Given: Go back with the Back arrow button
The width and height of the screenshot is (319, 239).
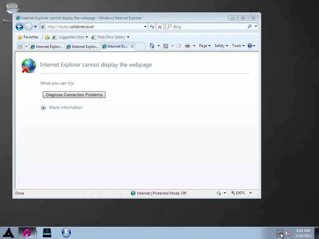Looking at the screenshot, I should (x=20, y=27).
